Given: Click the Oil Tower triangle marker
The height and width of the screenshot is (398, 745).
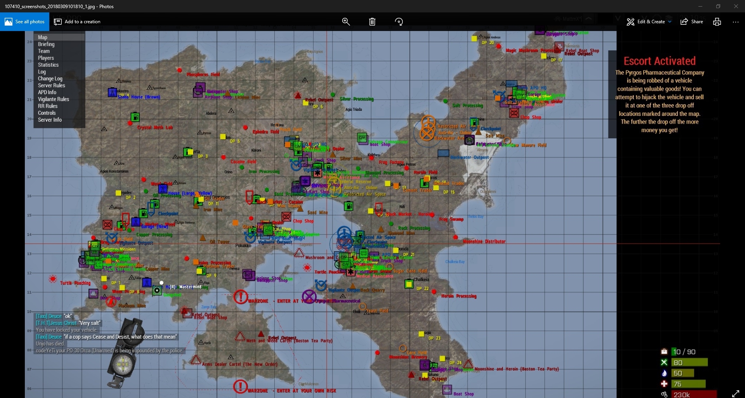Looking at the screenshot, I should 203,238.
